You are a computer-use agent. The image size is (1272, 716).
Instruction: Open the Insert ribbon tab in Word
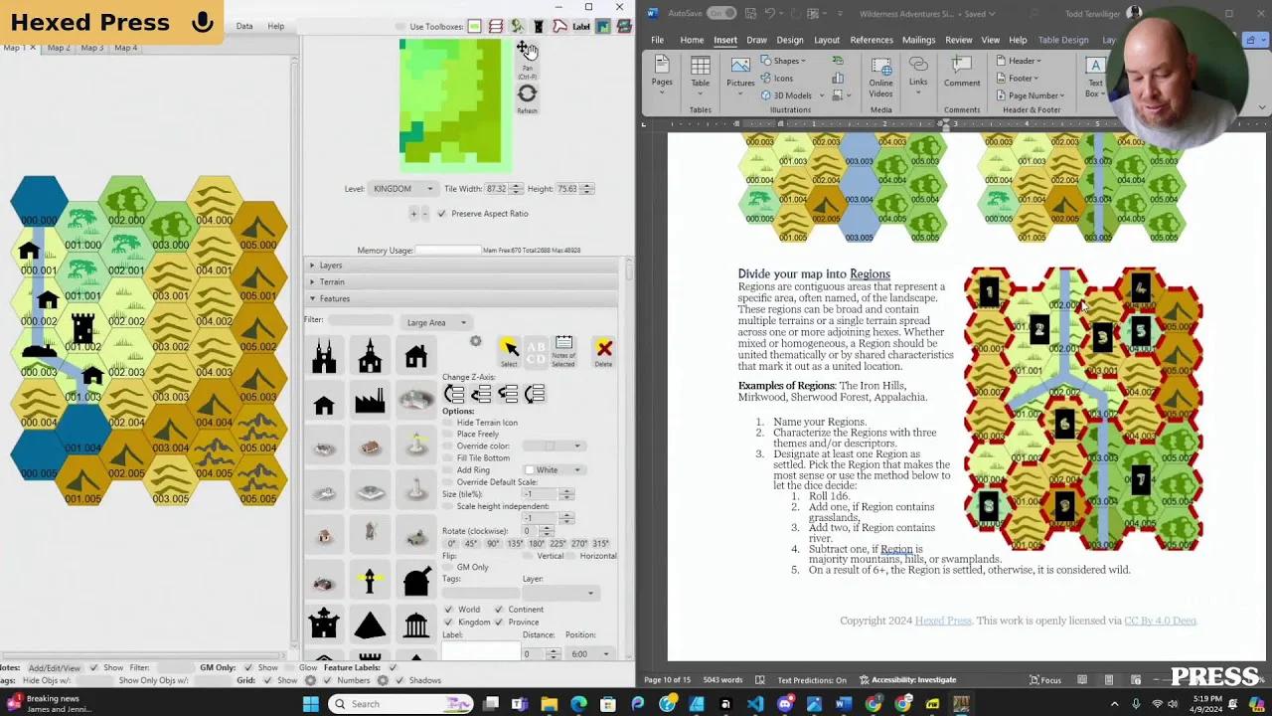724,40
